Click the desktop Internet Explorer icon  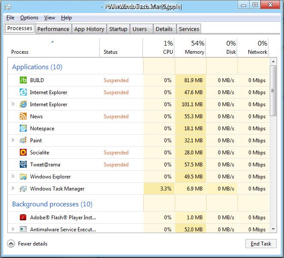pyautogui.click(x=23, y=104)
